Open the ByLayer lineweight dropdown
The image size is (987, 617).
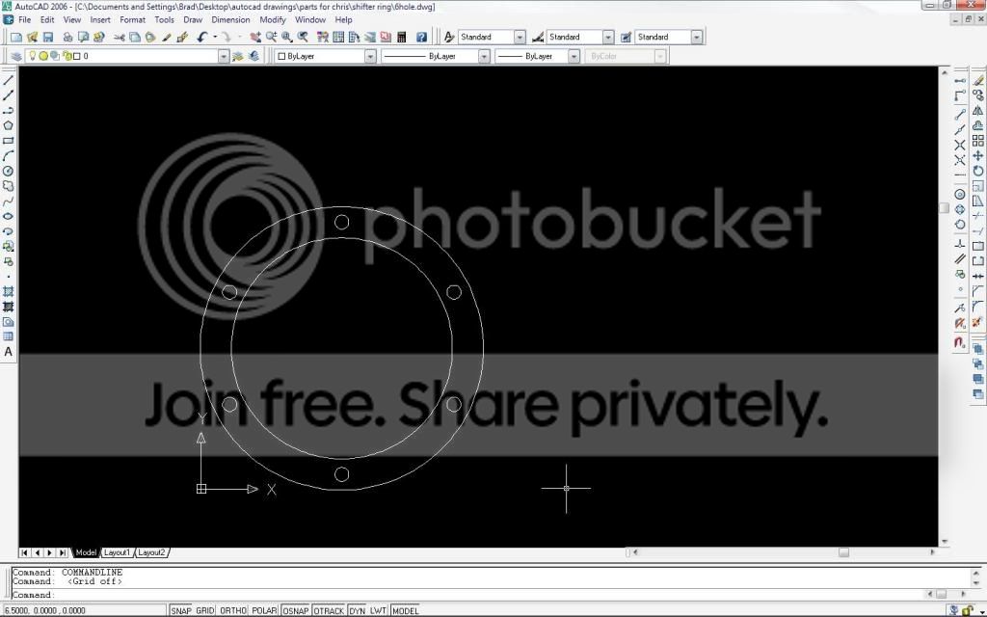[x=574, y=56]
